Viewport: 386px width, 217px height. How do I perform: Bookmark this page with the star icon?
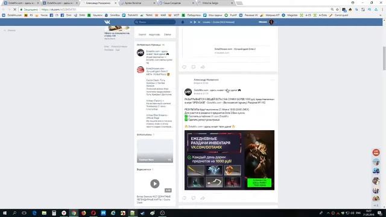click(x=337, y=10)
